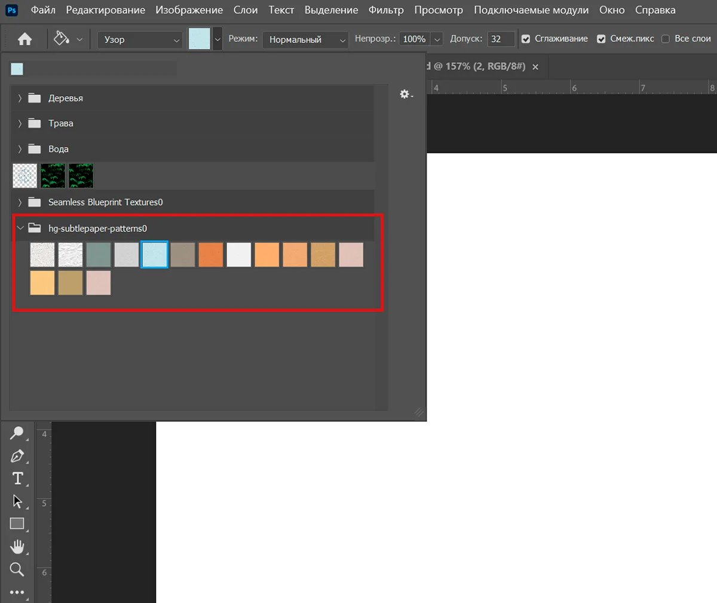Click the Допуск tolerance input field
The width and height of the screenshot is (717, 603).
click(x=501, y=39)
